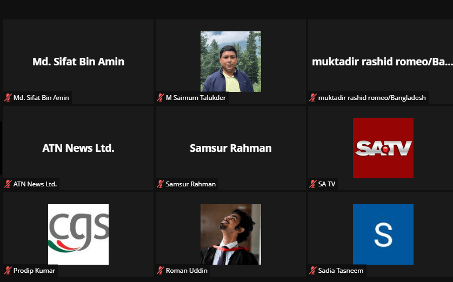Viewport: 453px width, 282px height.
Task: Click the Prodip Kumar name label
Action: pyautogui.click(x=34, y=271)
